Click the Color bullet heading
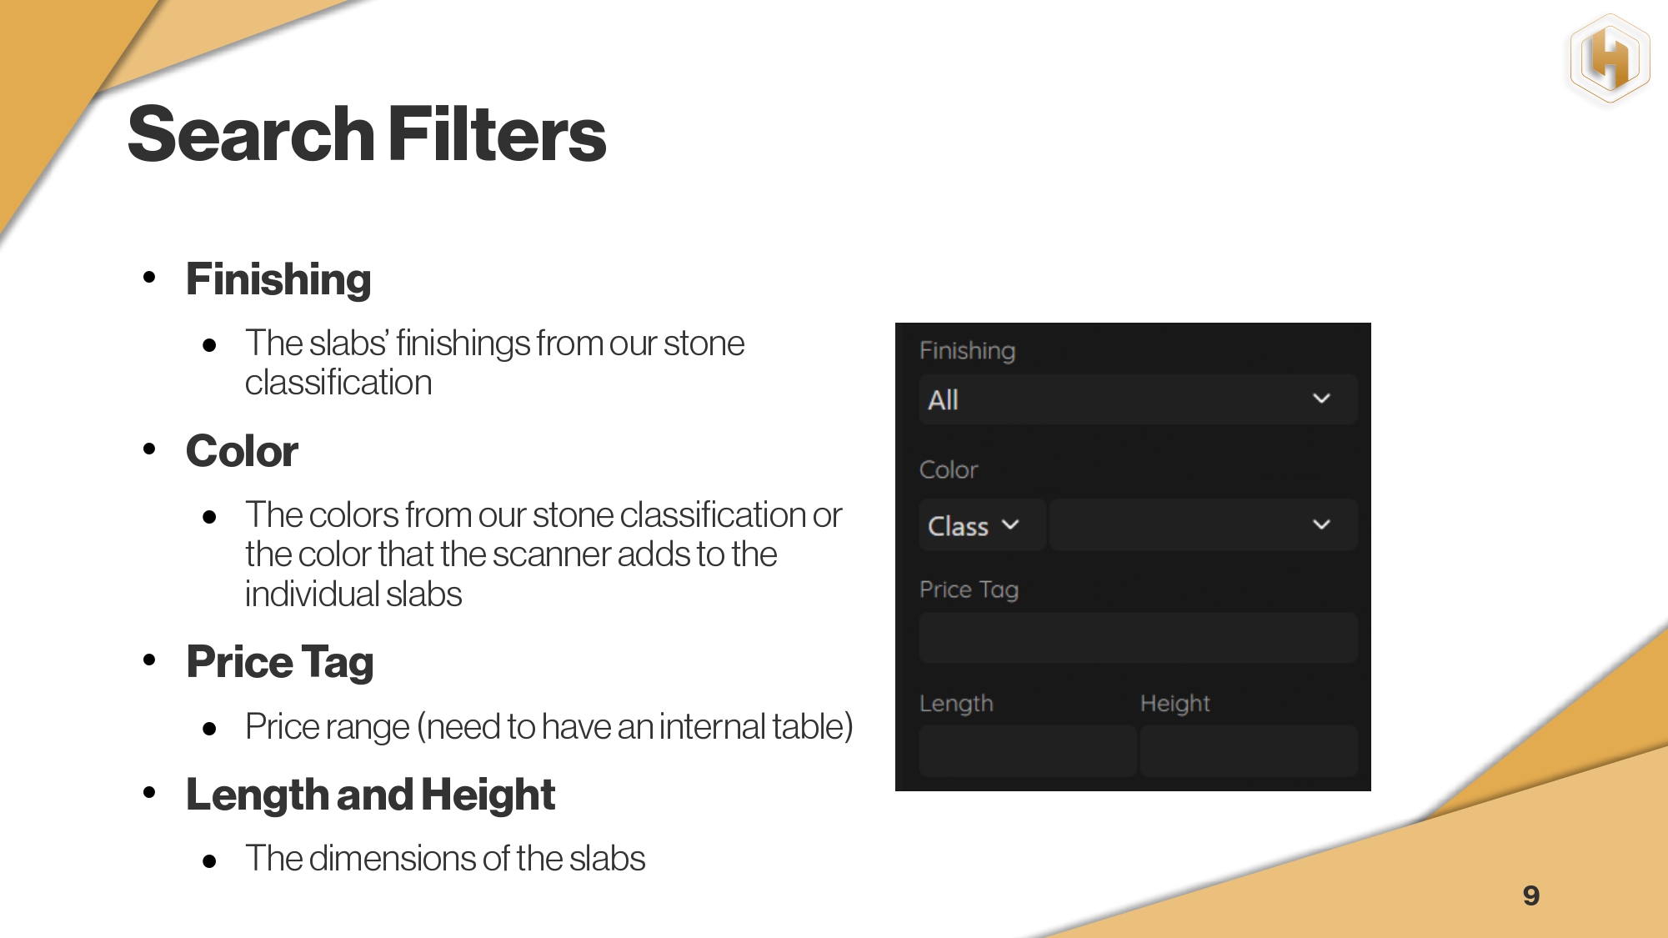Image resolution: width=1668 pixels, height=938 pixels. coord(242,451)
